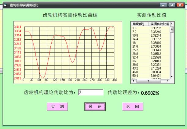187x129 pixels.
Task: Click the list's horizontal scrollbar left arrow
Action: (133, 81)
